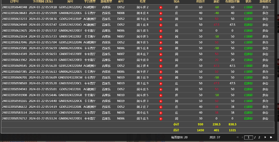
Task: Jump to the last page of records
Action: 271,137
